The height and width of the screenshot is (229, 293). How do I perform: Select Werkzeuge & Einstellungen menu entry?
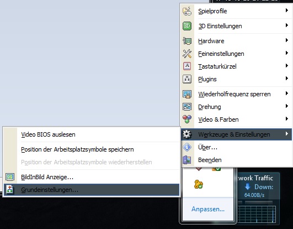coord(236,134)
